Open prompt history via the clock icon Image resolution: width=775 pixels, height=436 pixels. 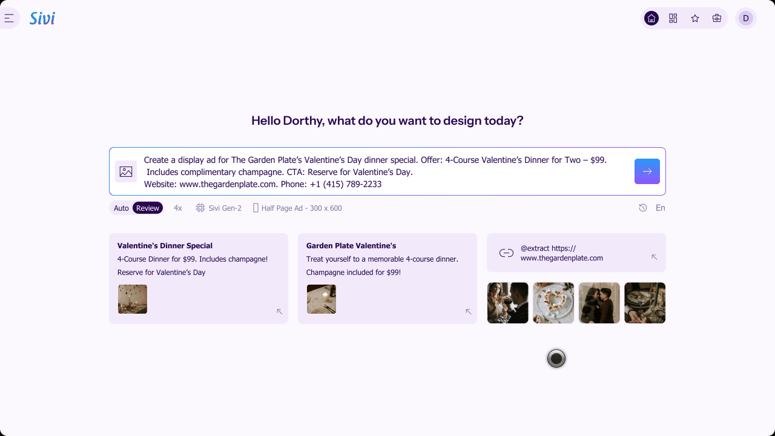pos(642,208)
